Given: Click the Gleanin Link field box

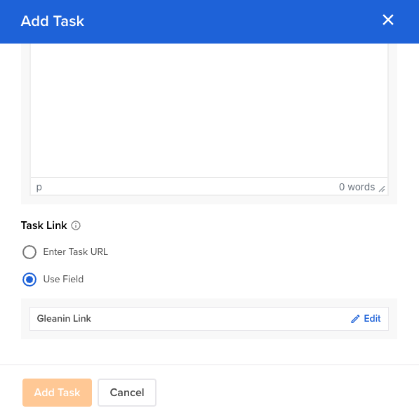Looking at the screenshot, I should (209, 319).
